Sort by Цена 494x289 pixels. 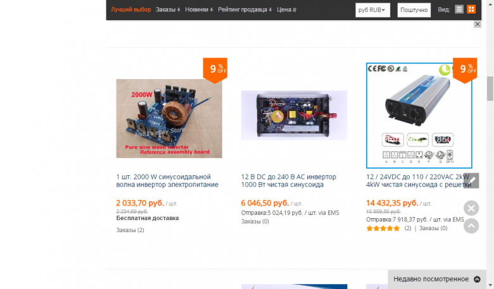pyautogui.click(x=286, y=9)
